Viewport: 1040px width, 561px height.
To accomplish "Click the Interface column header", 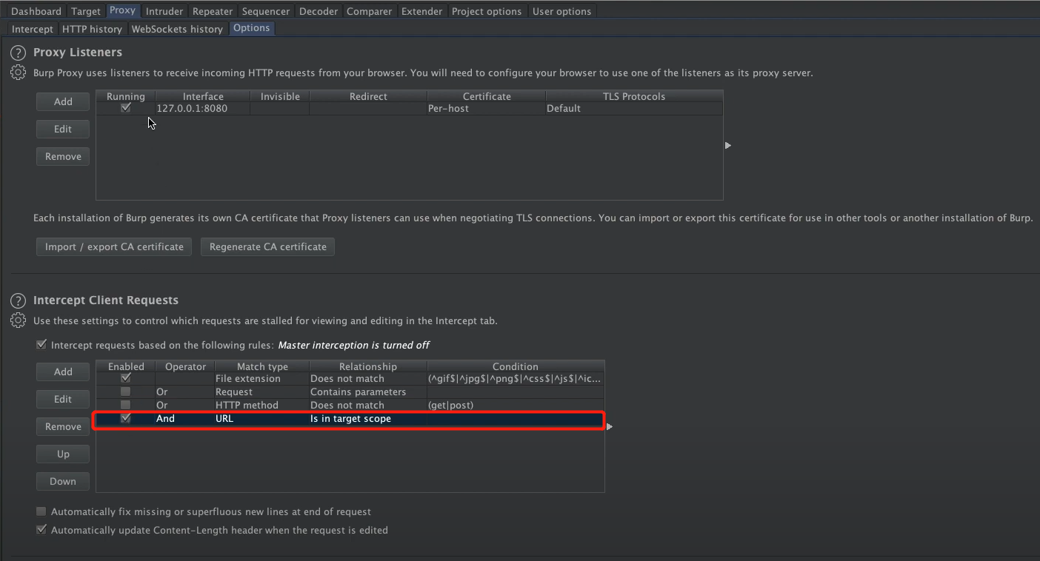I will 203,96.
